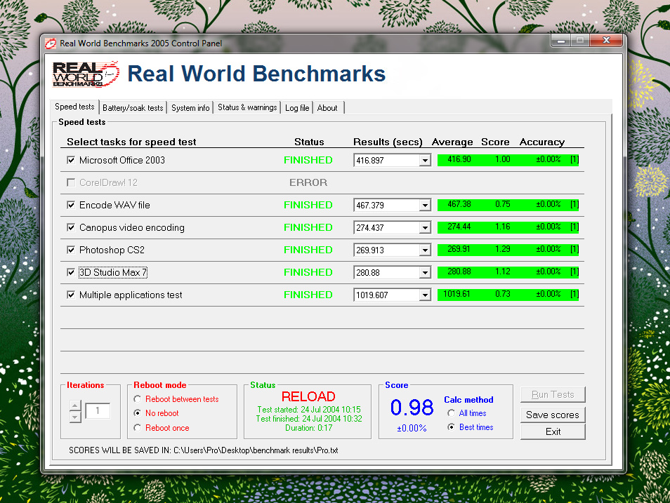Open the Canopus video encoding results dropdown
670x503 pixels.
(x=424, y=228)
